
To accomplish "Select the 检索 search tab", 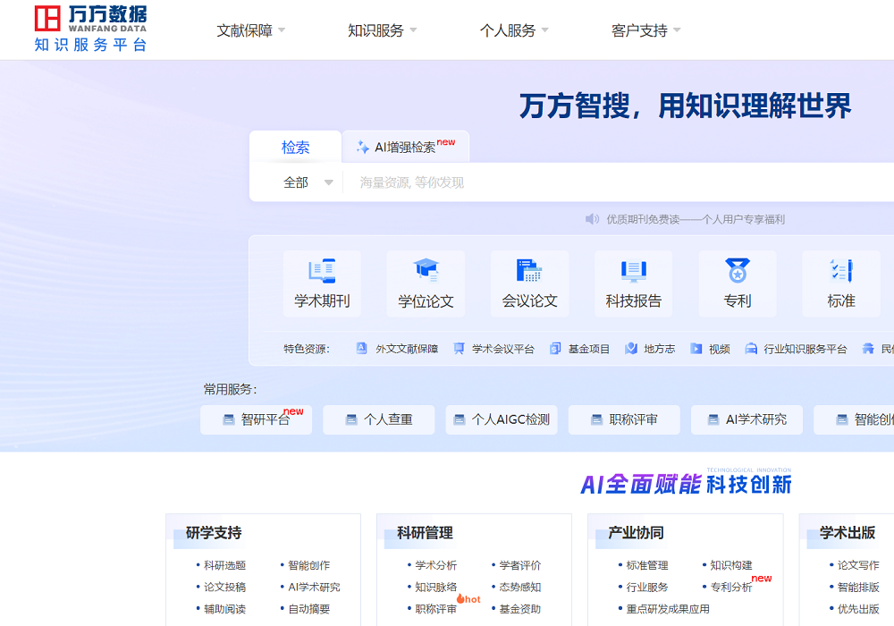I will coord(296,147).
